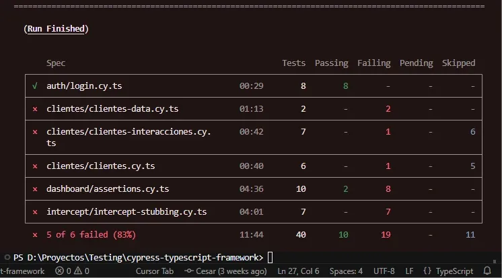Click the Skipped column header
Image resolution: width=502 pixels, height=278 pixels.
458,63
